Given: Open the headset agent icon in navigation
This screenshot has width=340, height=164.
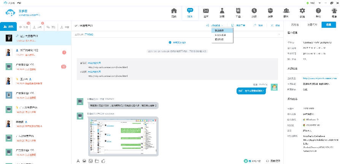Looking at the screenshot, I should click(x=334, y=11).
